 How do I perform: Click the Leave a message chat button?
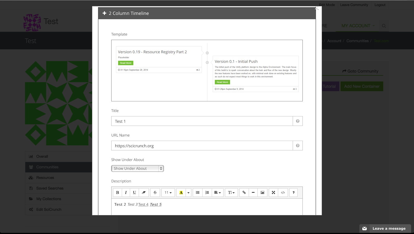click(x=385, y=229)
